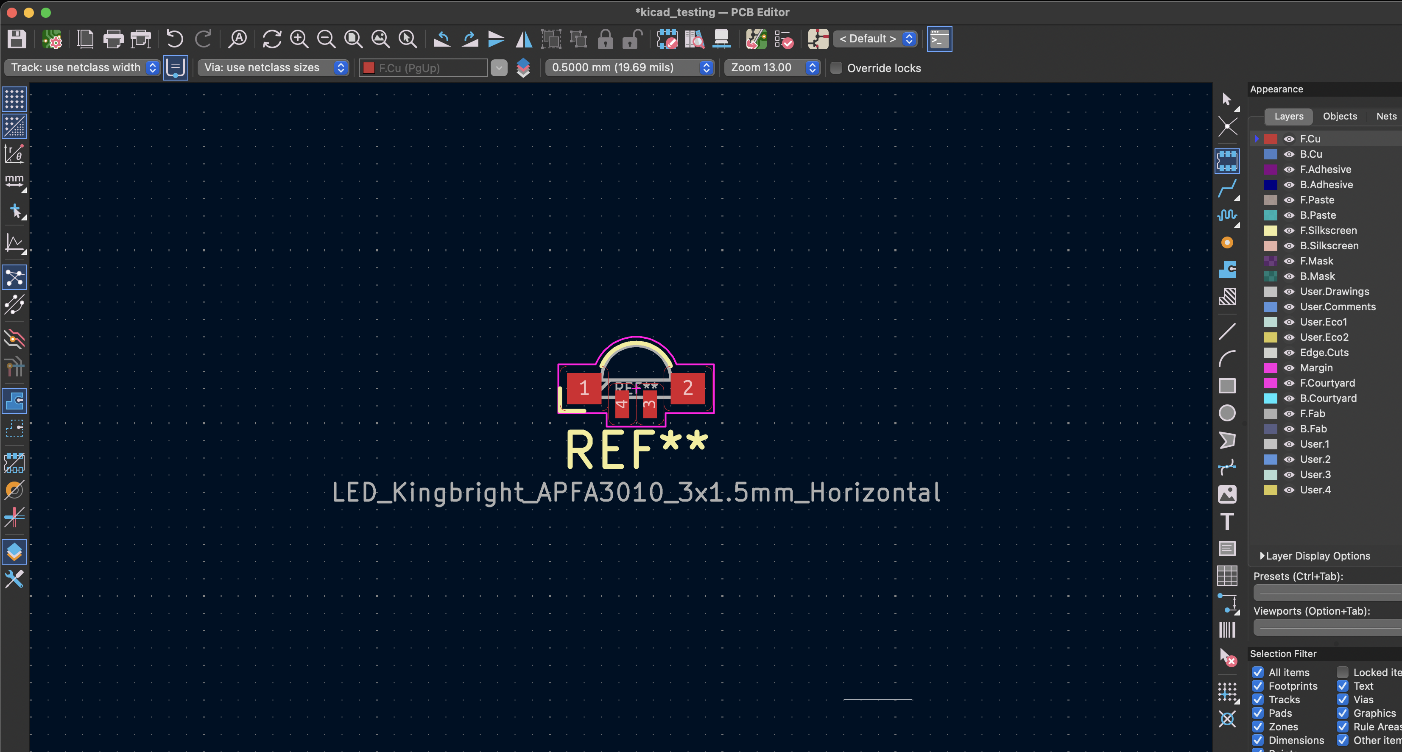Switch to the Objects tab
1402x752 pixels.
tap(1339, 117)
